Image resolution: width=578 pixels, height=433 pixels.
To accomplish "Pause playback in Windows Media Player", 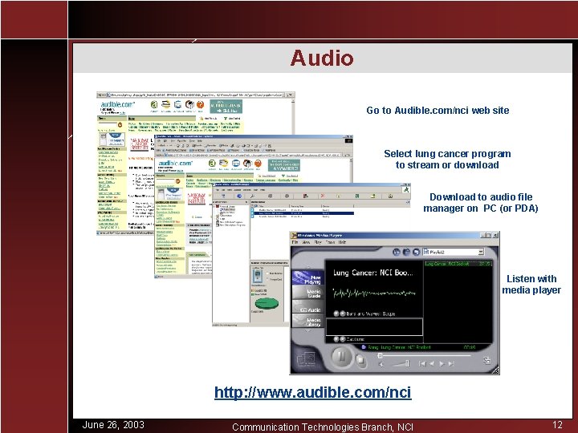I will 341,356.
